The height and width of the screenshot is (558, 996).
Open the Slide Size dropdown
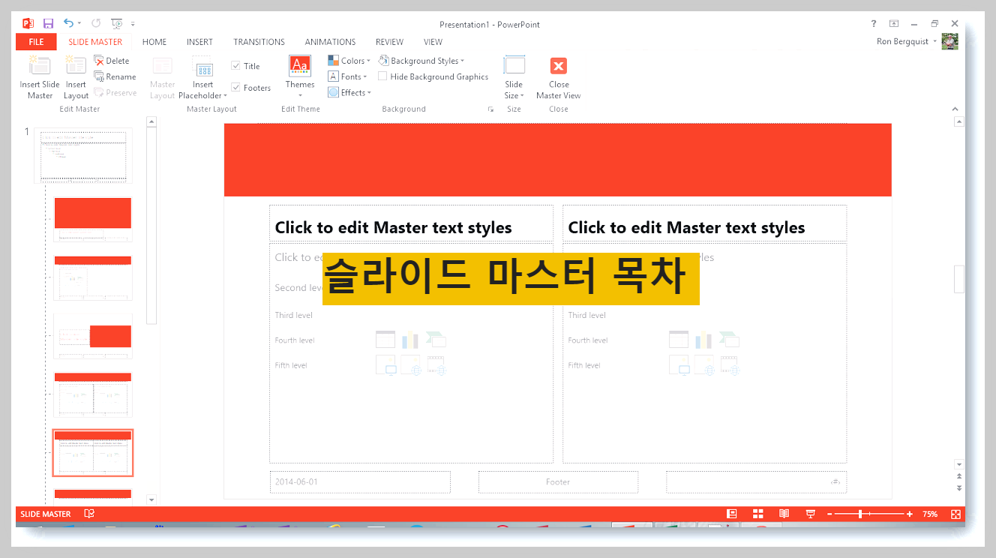click(514, 78)
